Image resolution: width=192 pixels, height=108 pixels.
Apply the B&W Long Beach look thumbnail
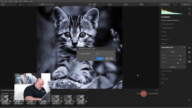click(x=31, y=102)
